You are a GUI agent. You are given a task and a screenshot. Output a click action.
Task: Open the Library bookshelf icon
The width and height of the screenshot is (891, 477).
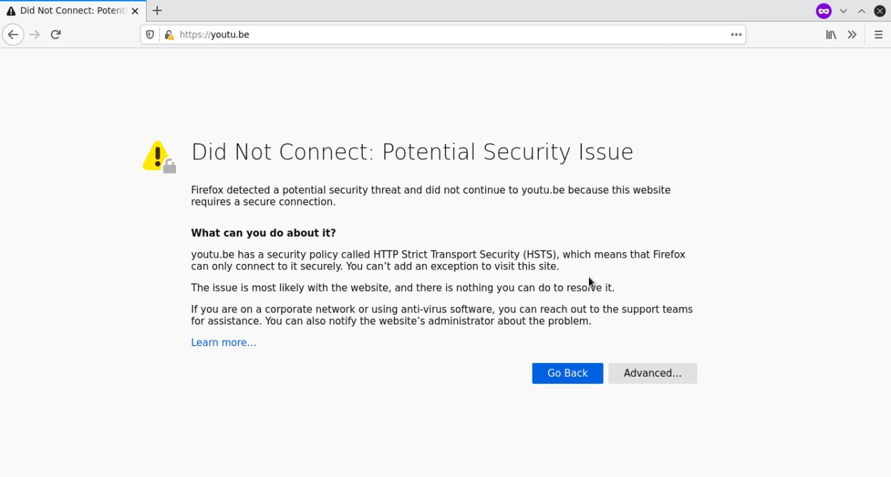pos(830,35)
